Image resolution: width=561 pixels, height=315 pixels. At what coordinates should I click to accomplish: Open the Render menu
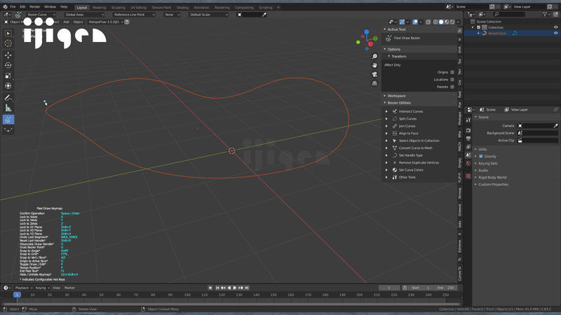[x=34, y=7]
